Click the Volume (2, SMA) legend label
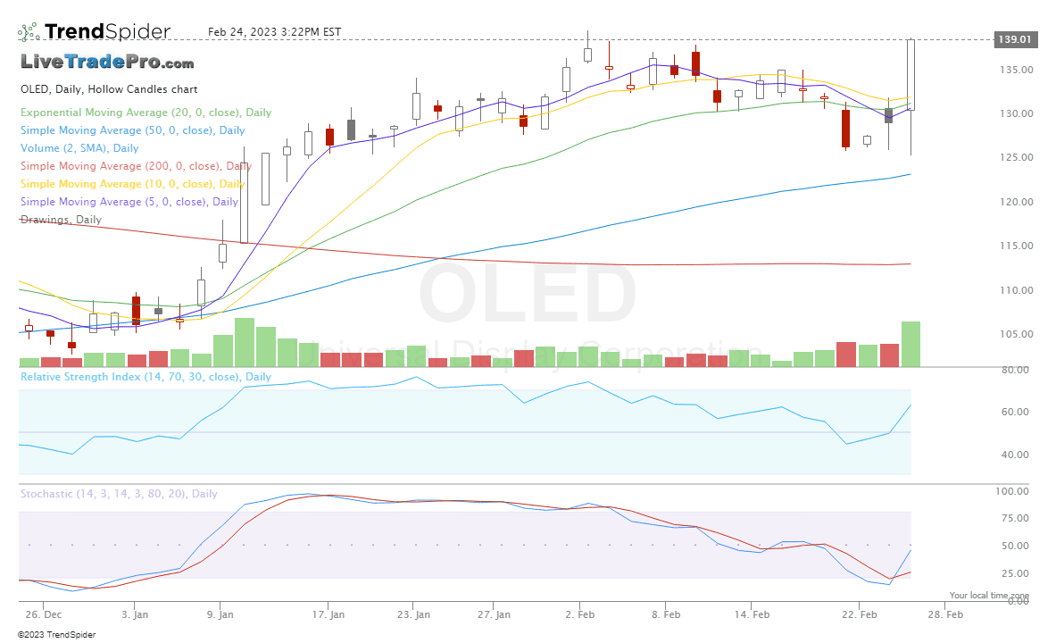The image size is (1056, 643). 79,148
